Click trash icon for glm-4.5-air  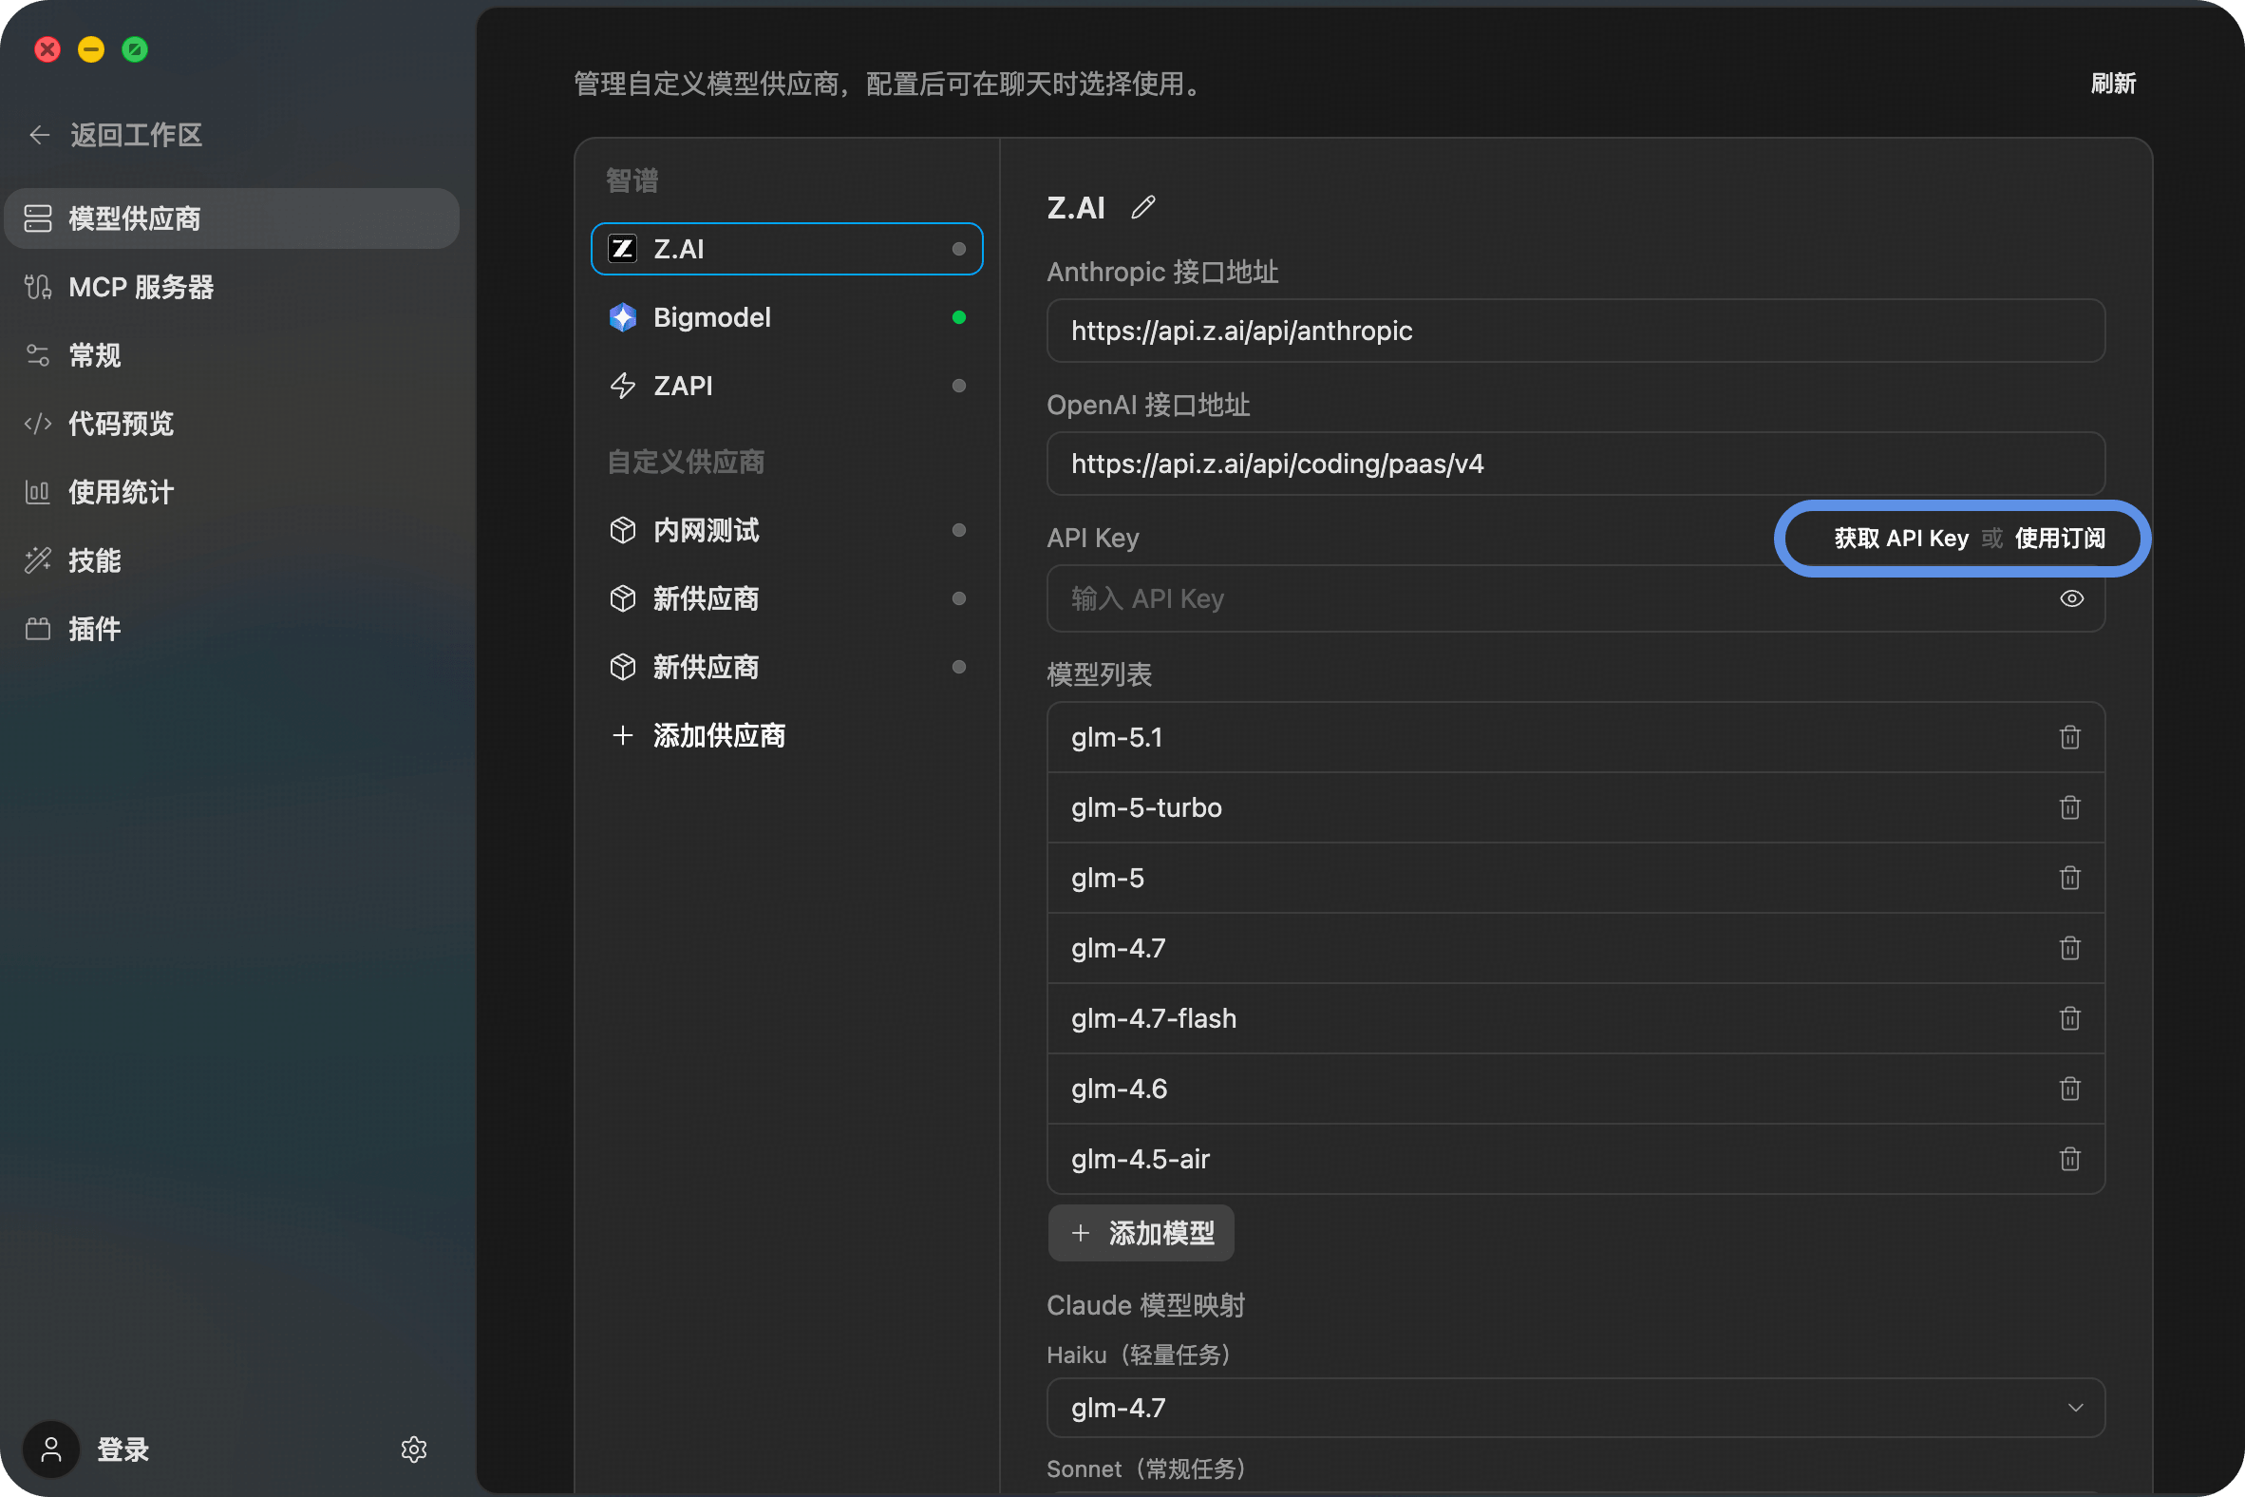(2069, 1159)
